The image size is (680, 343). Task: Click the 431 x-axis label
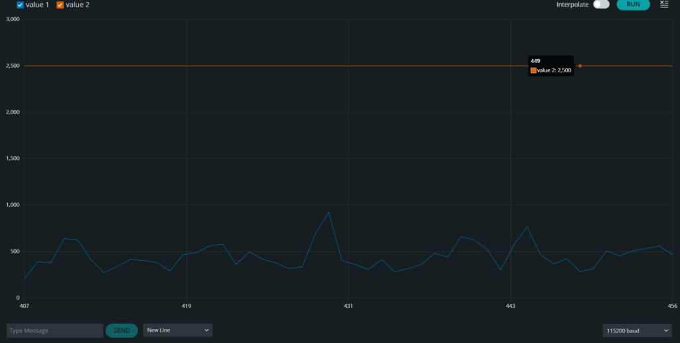(348, 307)
